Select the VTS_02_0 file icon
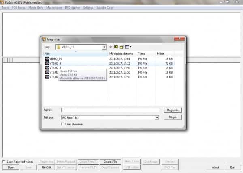 (x=47, y=68)
